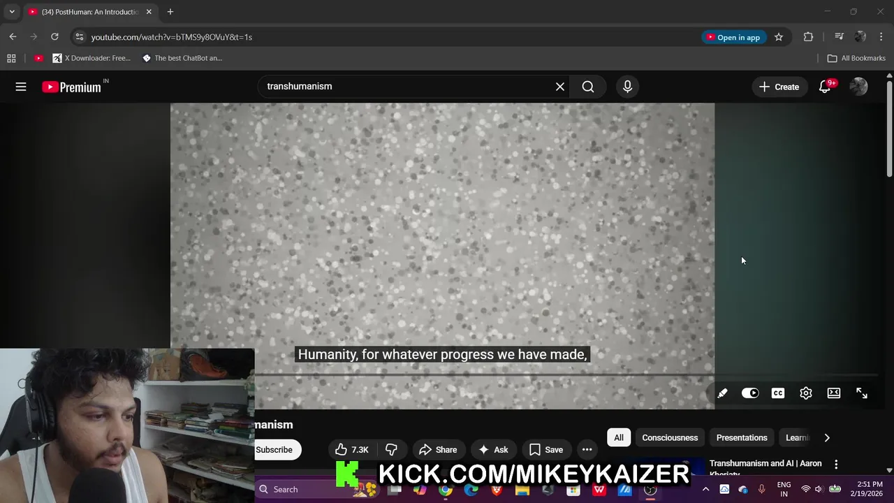Toggle closed captions in player

(778, 393)
